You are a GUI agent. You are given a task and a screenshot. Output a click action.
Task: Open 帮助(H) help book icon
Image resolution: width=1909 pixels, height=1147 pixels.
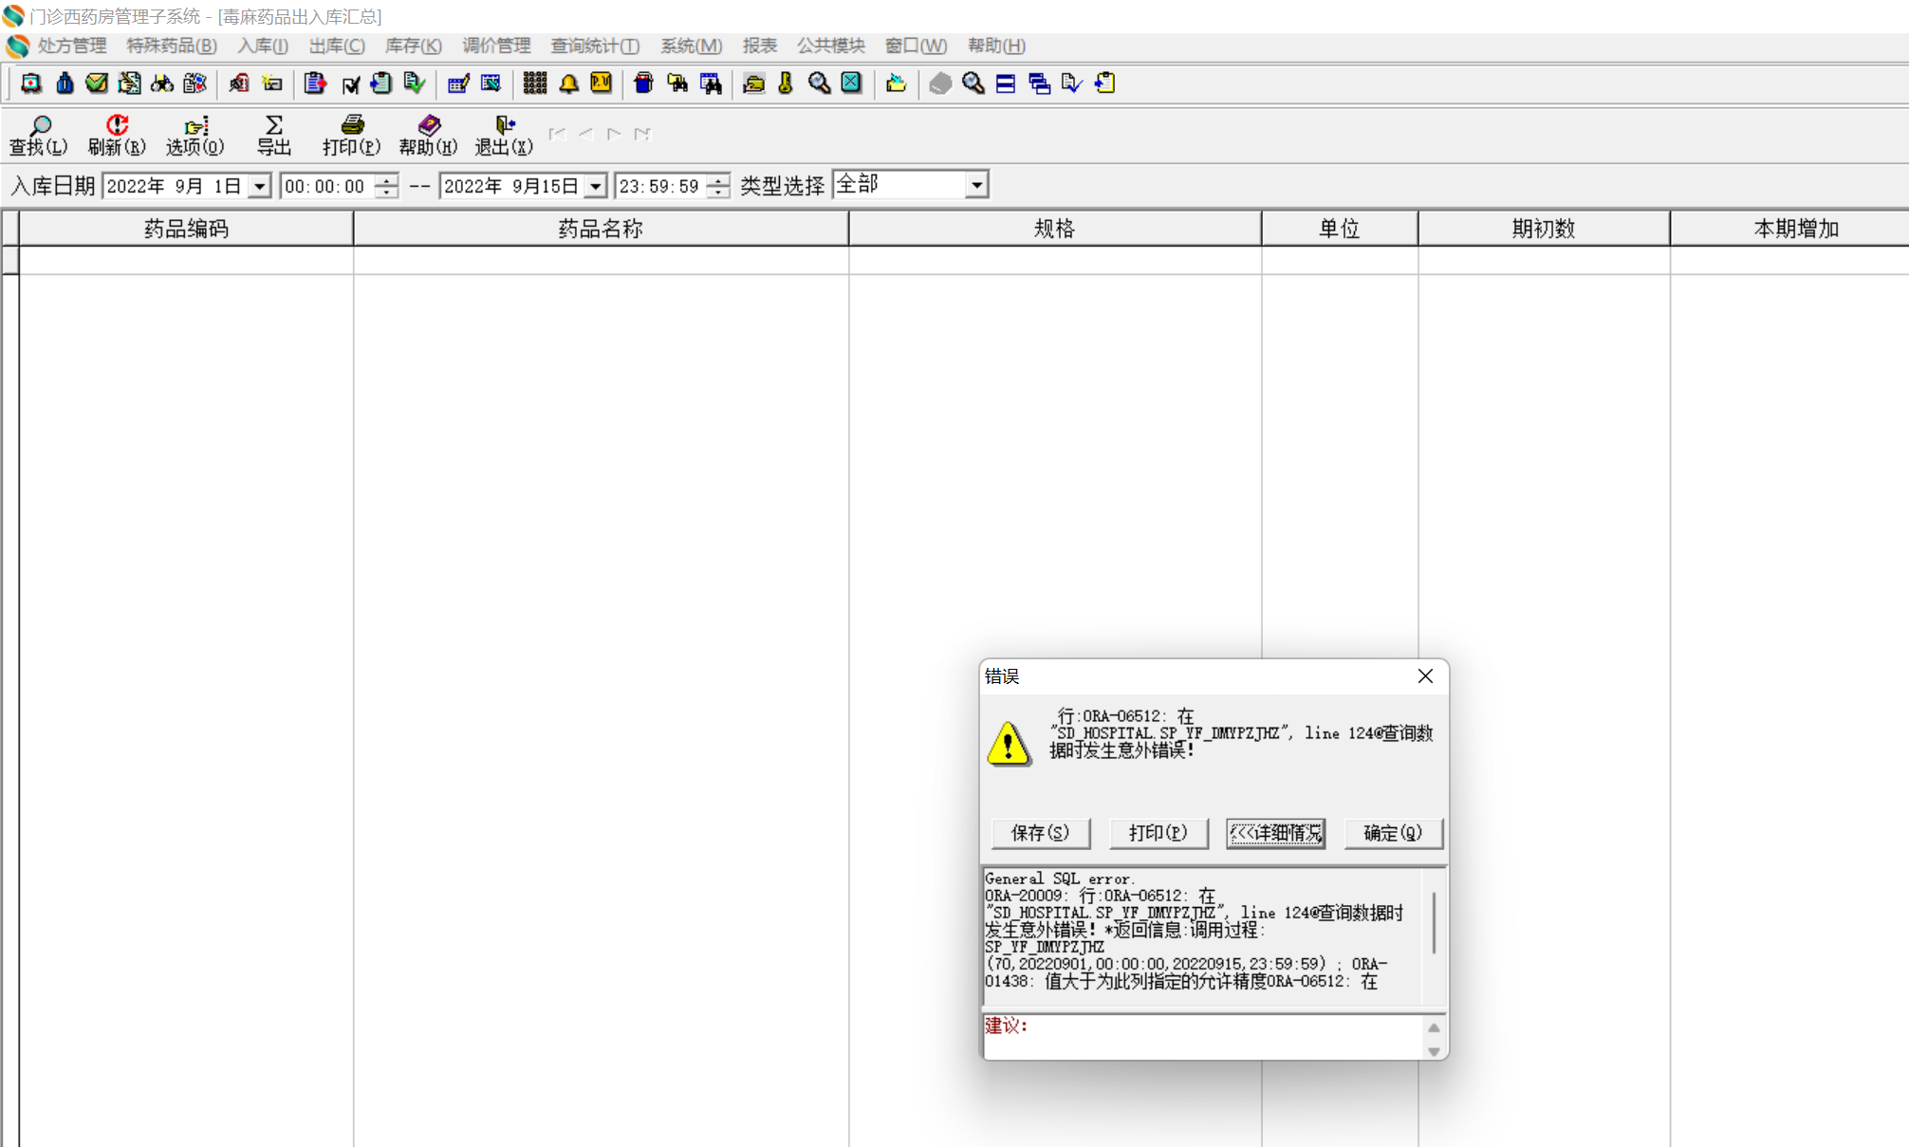[x=428, y=134]
